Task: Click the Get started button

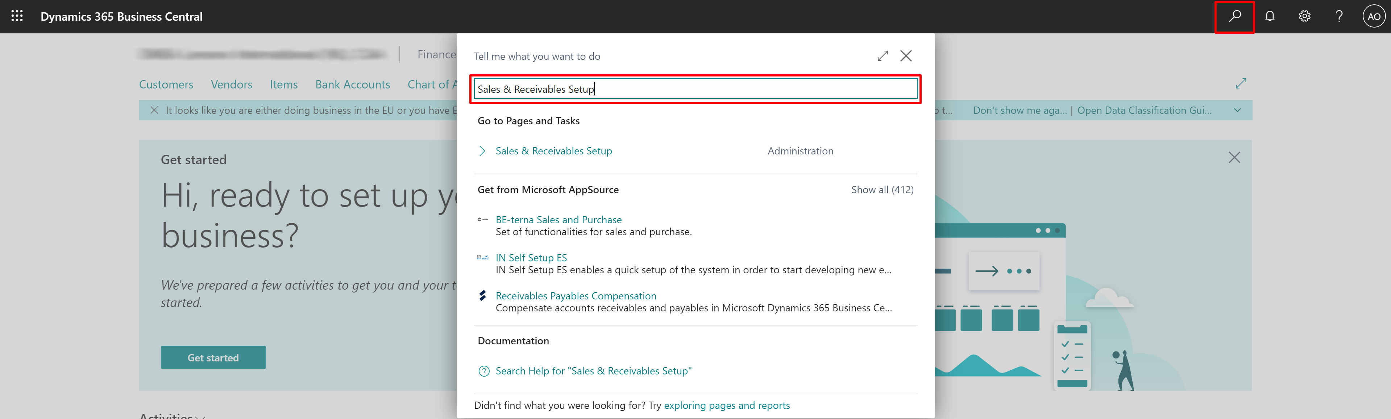Action: (213, 357)
